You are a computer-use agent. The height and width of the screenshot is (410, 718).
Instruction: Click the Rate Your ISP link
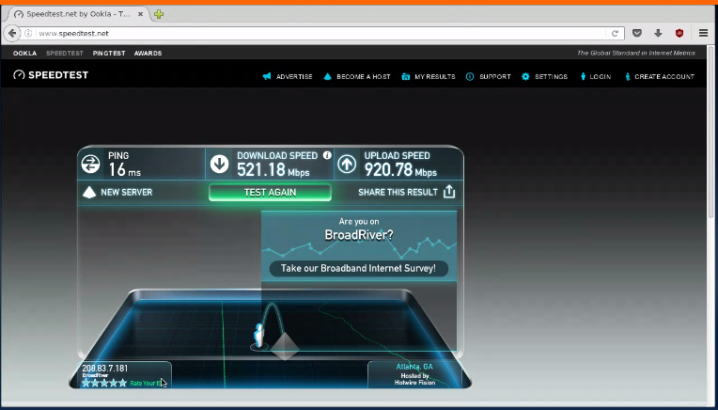146,383
